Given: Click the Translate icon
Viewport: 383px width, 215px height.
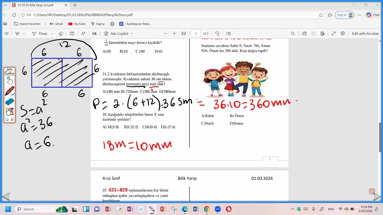Looking at the screenshot, I should [x=94, y=33].
